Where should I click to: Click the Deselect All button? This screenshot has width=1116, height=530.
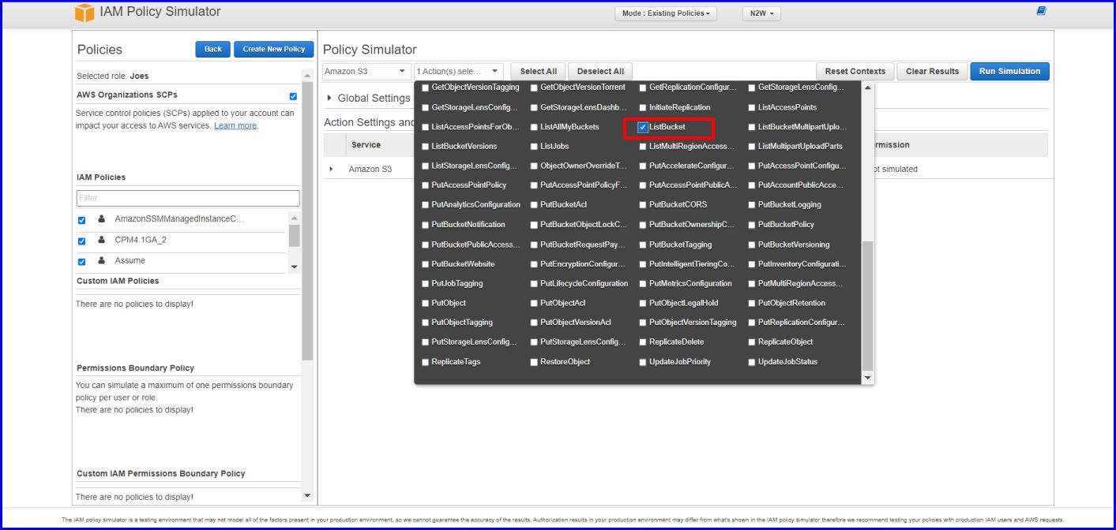600,71
